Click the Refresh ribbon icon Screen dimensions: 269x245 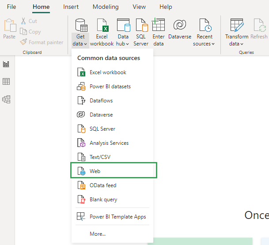[x=260, y=25]
